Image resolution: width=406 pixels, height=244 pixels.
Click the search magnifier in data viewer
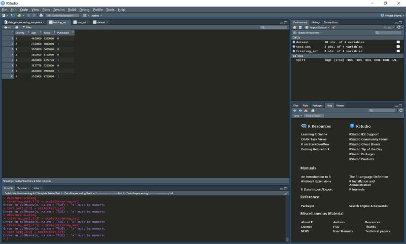263,27
